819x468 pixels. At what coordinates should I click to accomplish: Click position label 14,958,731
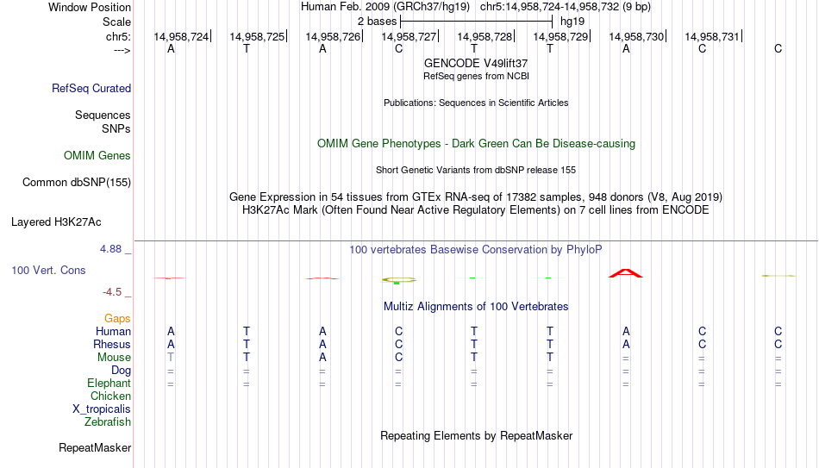pos(712,36)
